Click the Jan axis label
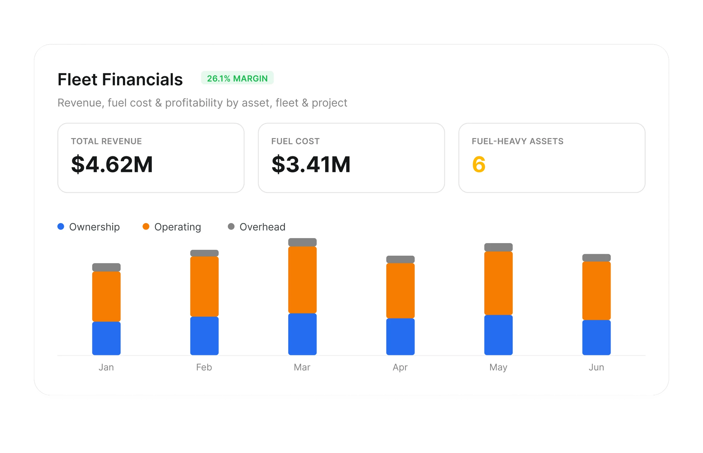This screenshot has width=703, height=453. coord(106,367)
